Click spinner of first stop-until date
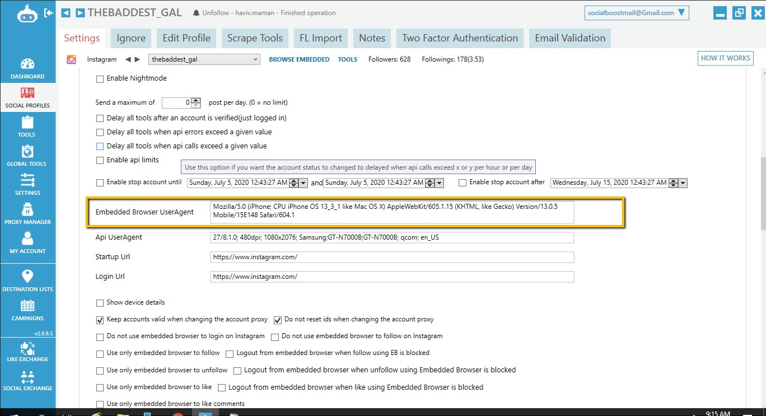 (294, 183)
